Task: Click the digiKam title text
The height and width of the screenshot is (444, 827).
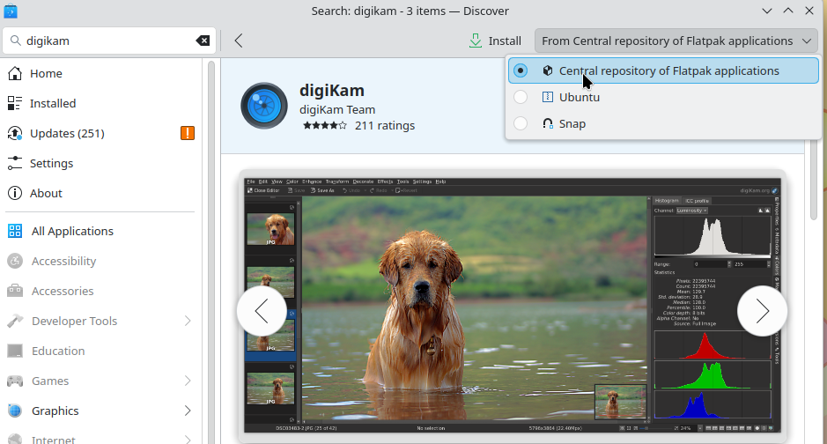Action: 332,90
